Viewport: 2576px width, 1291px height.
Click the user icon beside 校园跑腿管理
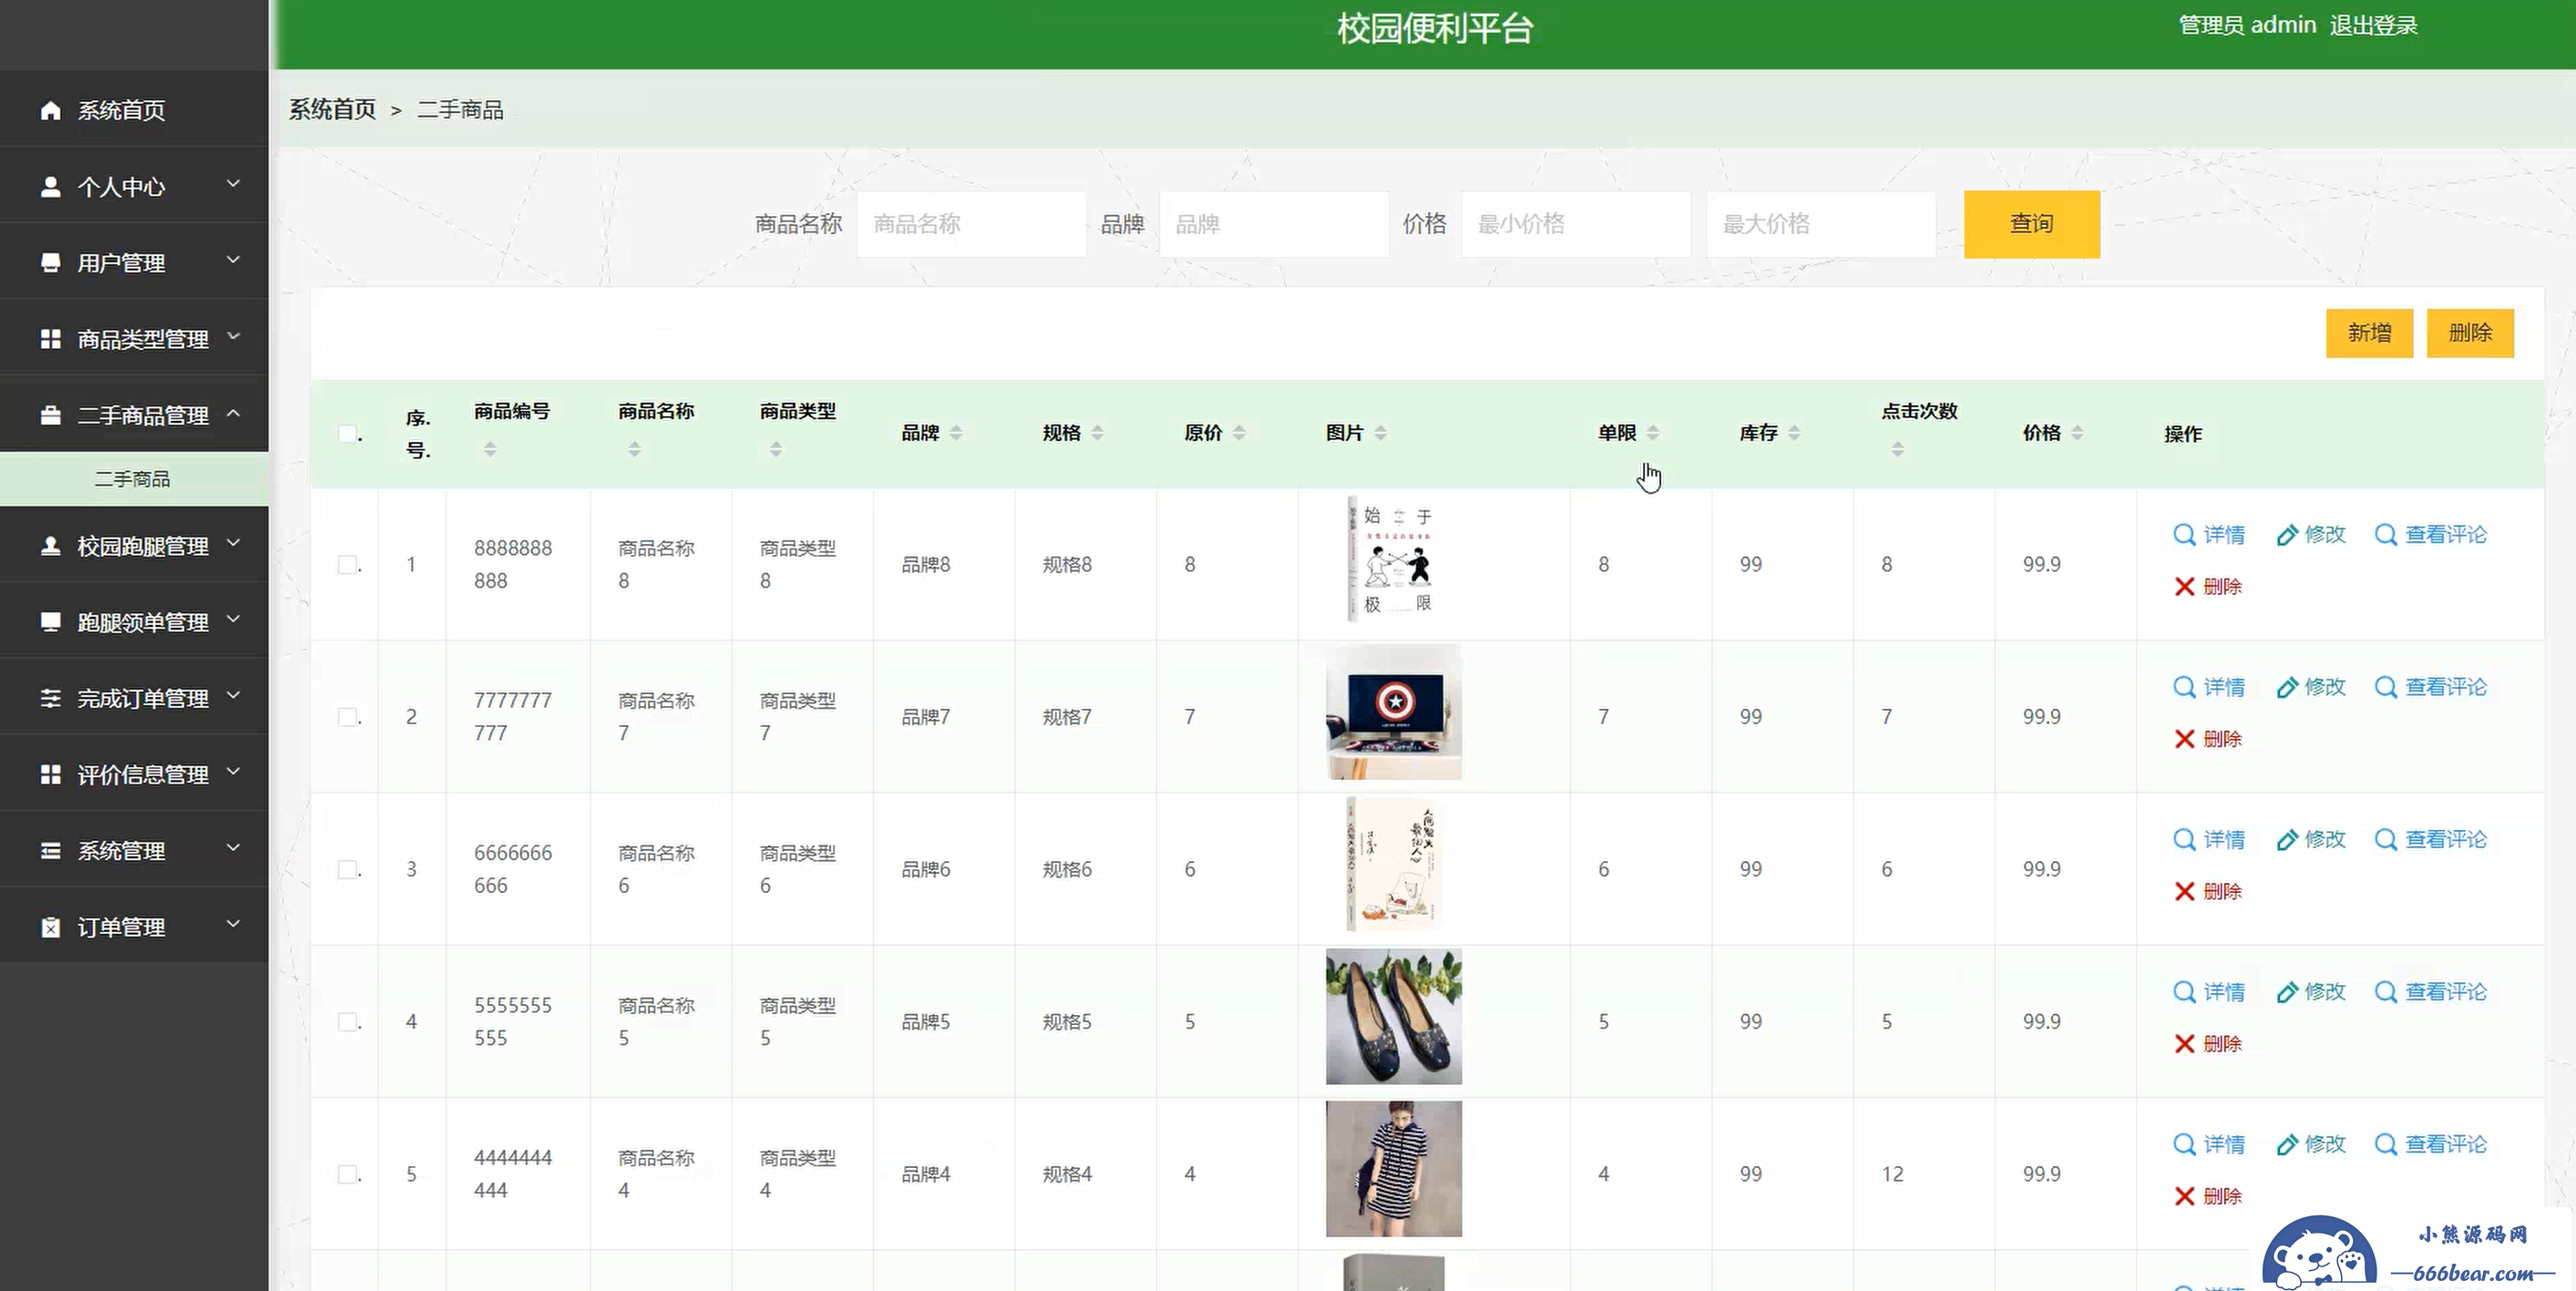[x=50, y=546]
